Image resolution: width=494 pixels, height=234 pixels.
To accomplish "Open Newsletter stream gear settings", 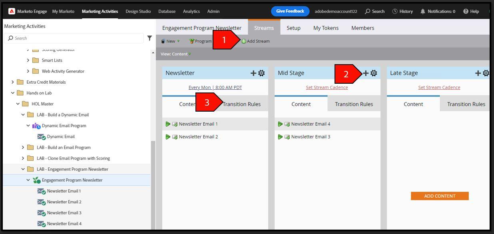I will tap(261, 73).
